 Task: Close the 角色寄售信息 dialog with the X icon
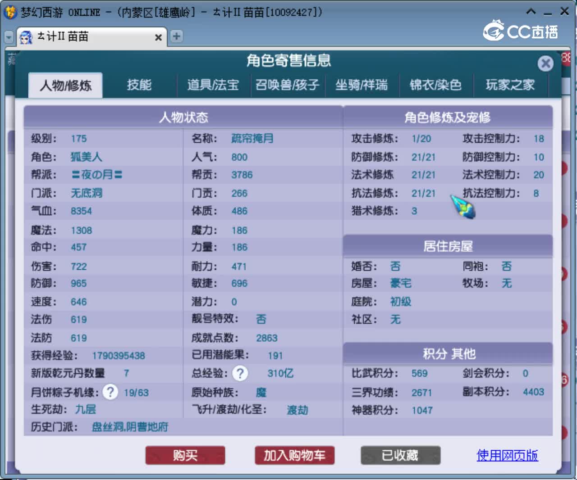point(545,63)
